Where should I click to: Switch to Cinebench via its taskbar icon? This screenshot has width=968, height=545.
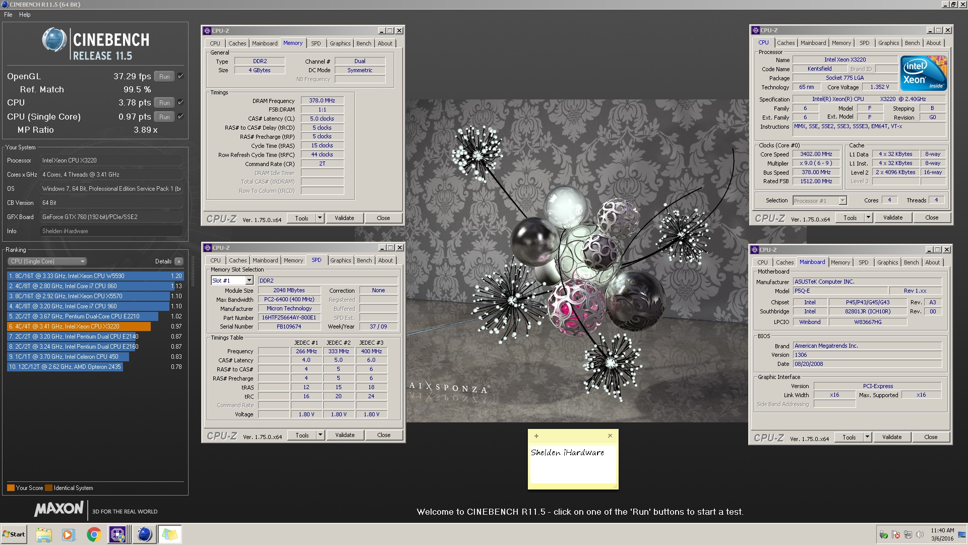click(144, 534)
